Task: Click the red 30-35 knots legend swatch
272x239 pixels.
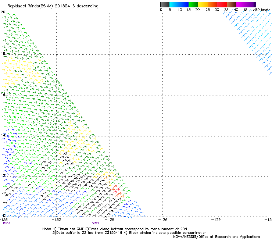Action: point(222,4)
